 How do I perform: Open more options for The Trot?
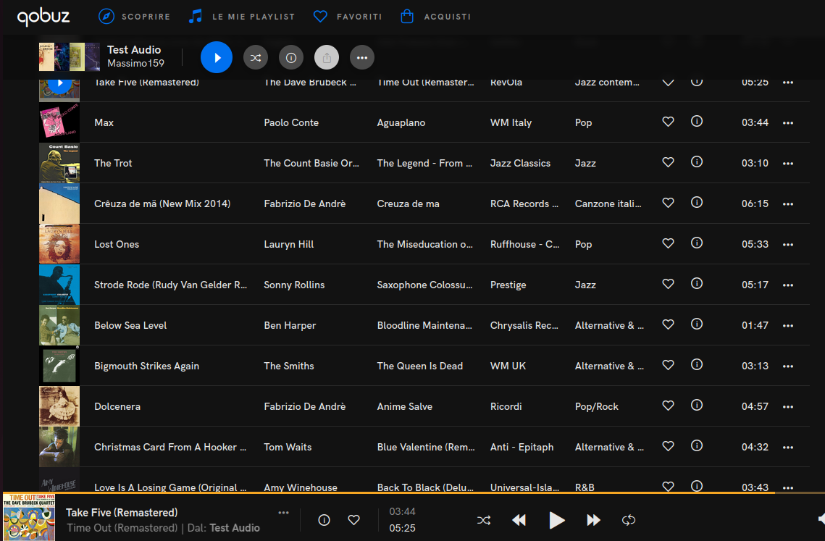point(788,163)
